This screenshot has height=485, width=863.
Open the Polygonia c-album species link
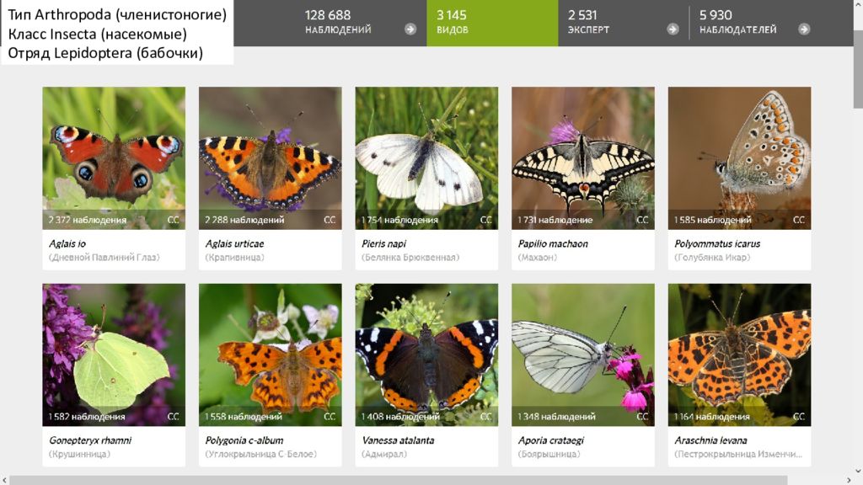pos(244,440)
